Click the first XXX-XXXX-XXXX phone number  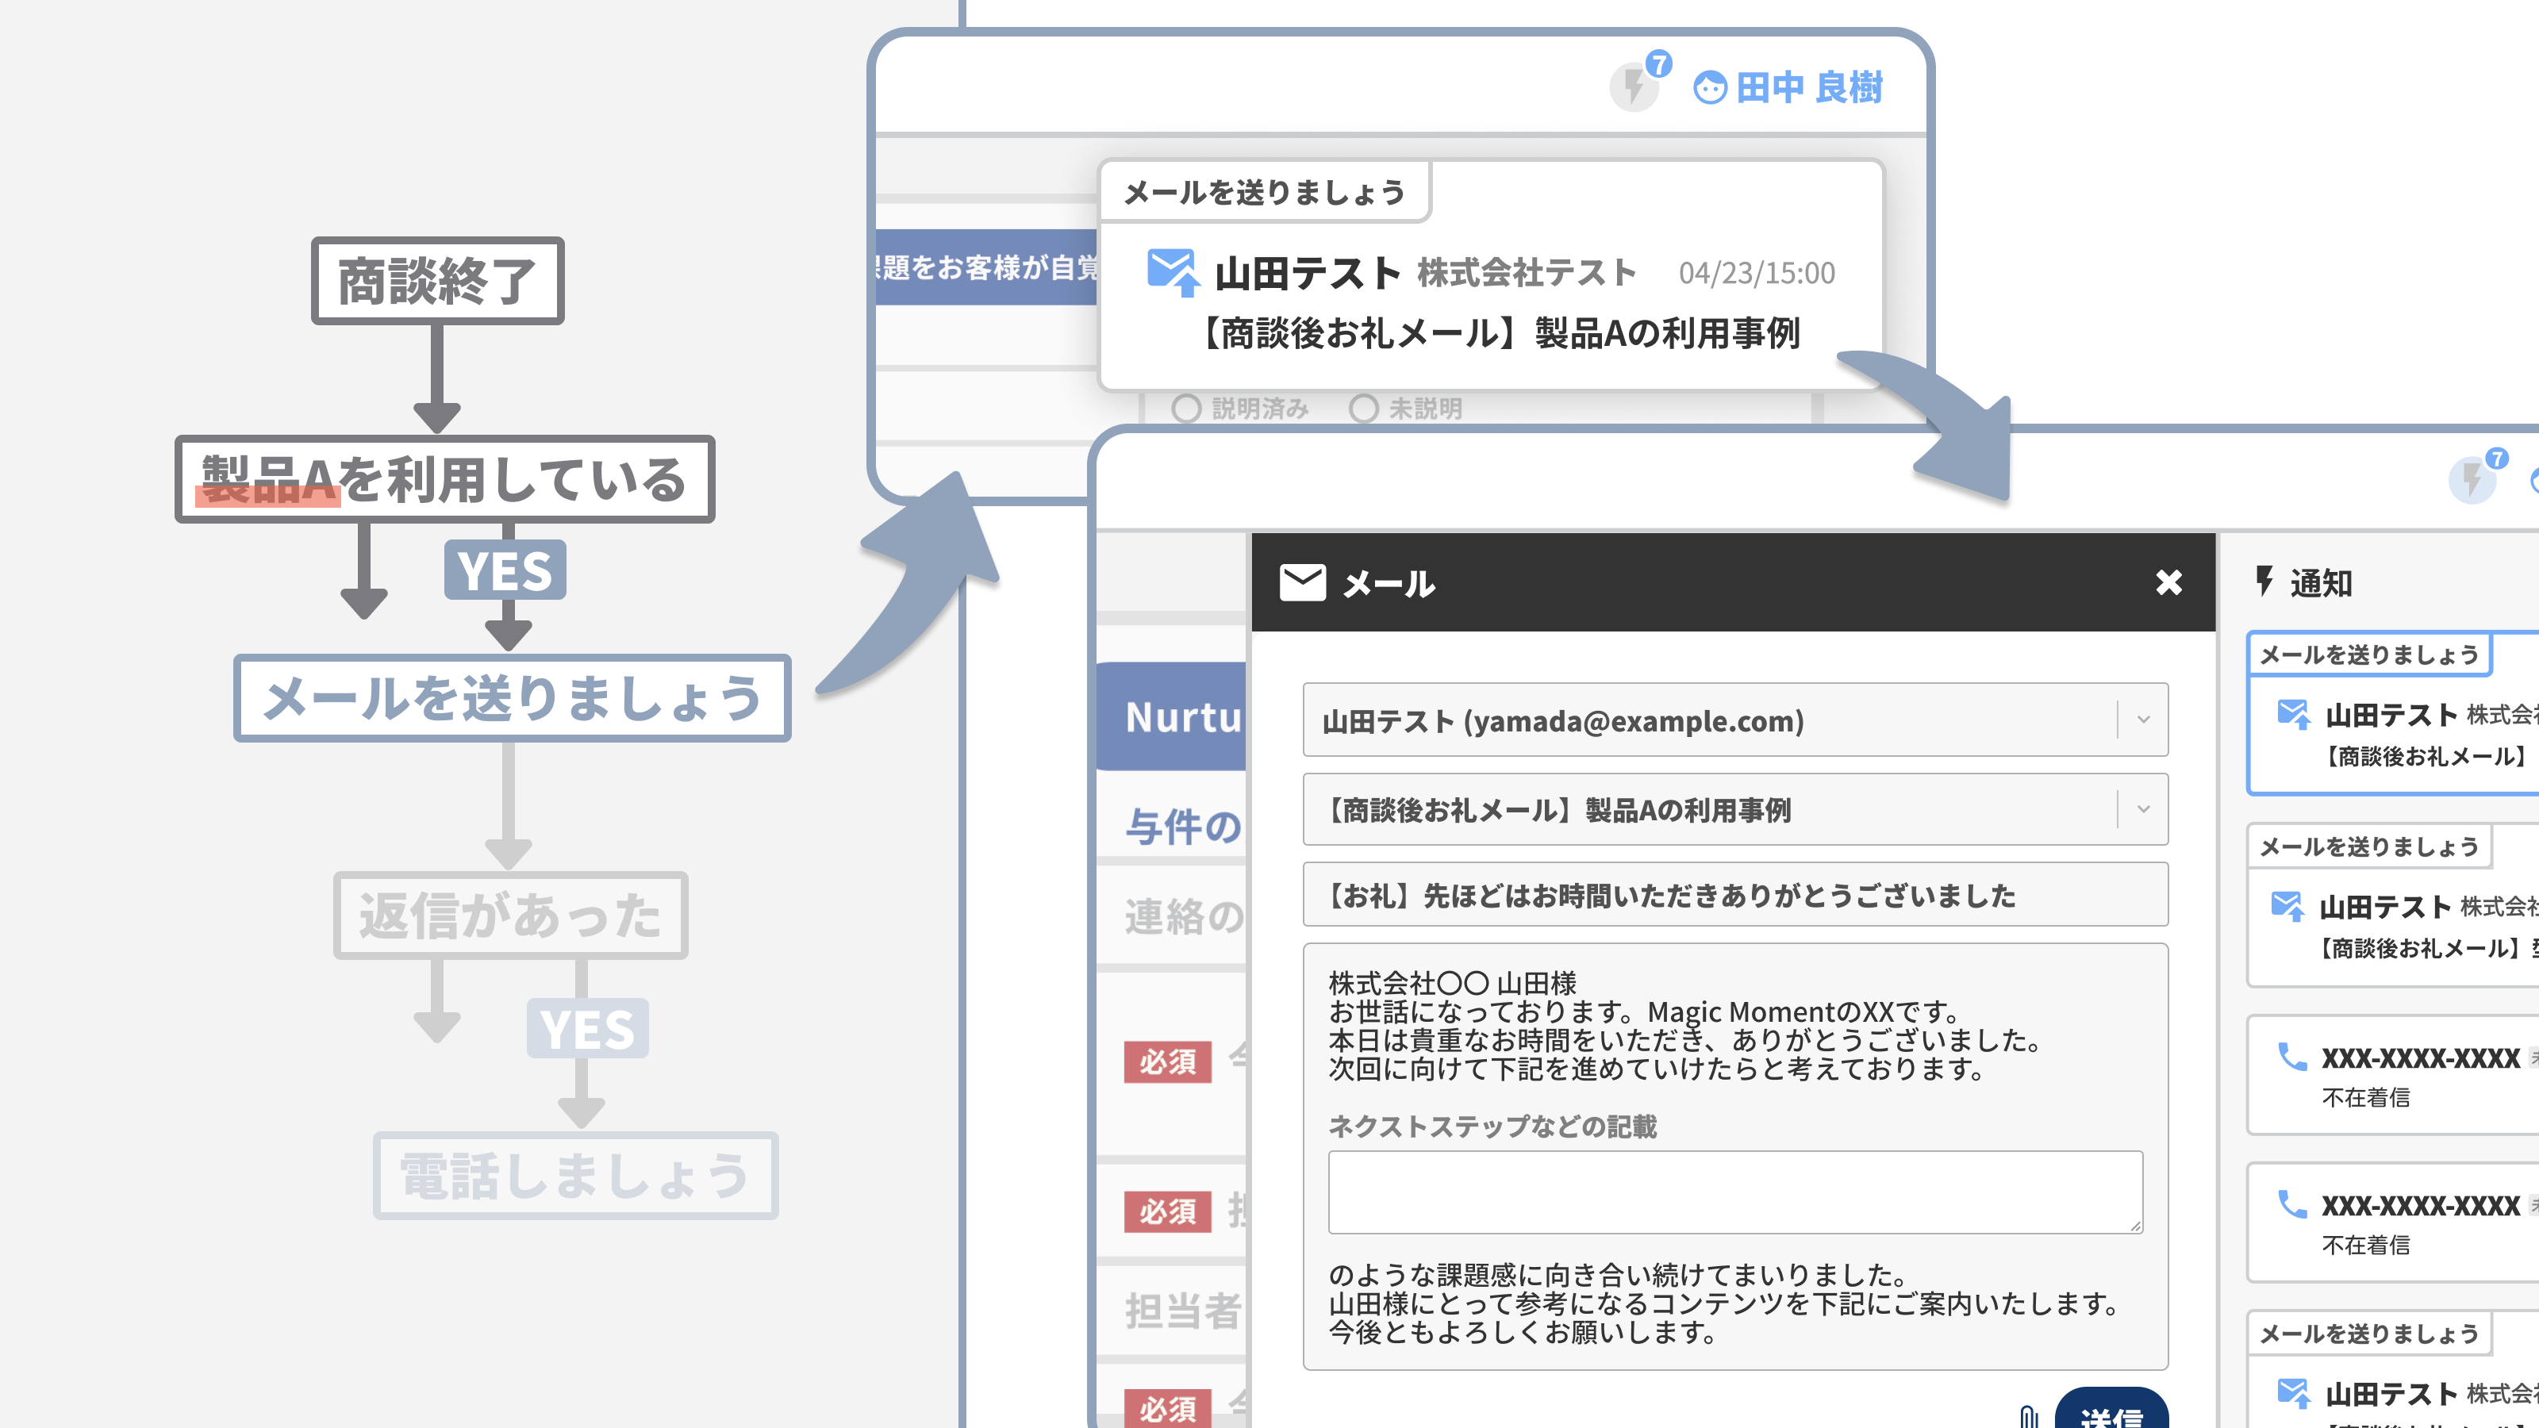(x=2421, y=1058)
